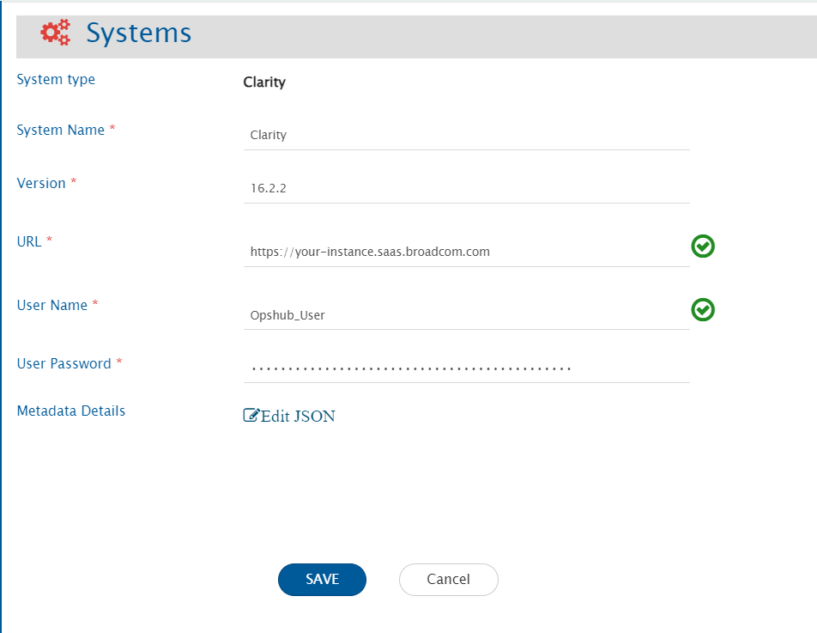This screenshot has width=817, height=633.
Task: Click the masked User Password field
Action: click(466, 368)
